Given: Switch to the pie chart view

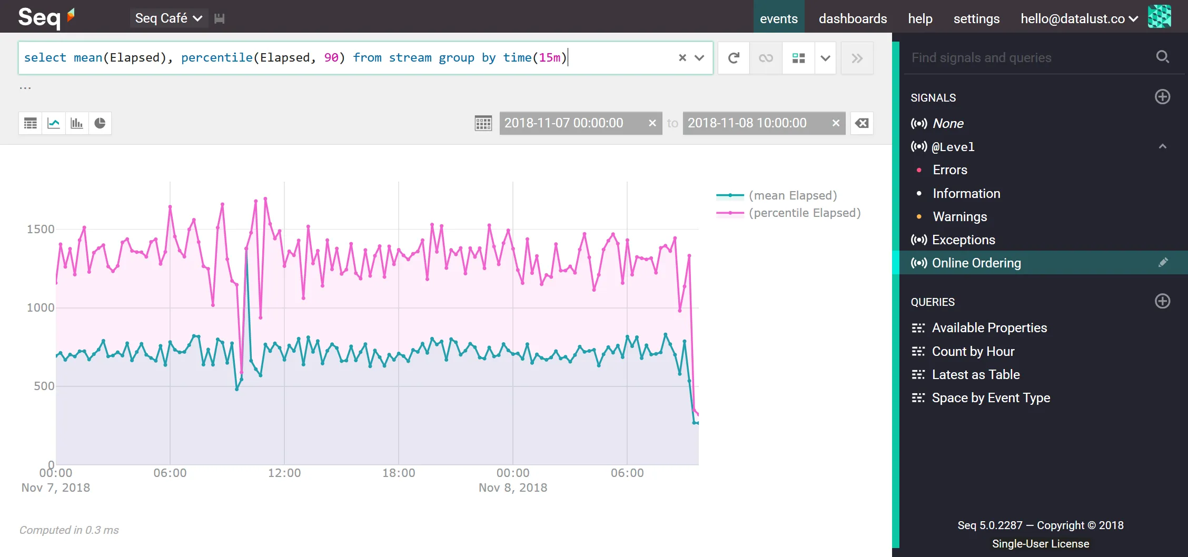Looking at the screenshot, I should 100,123.
